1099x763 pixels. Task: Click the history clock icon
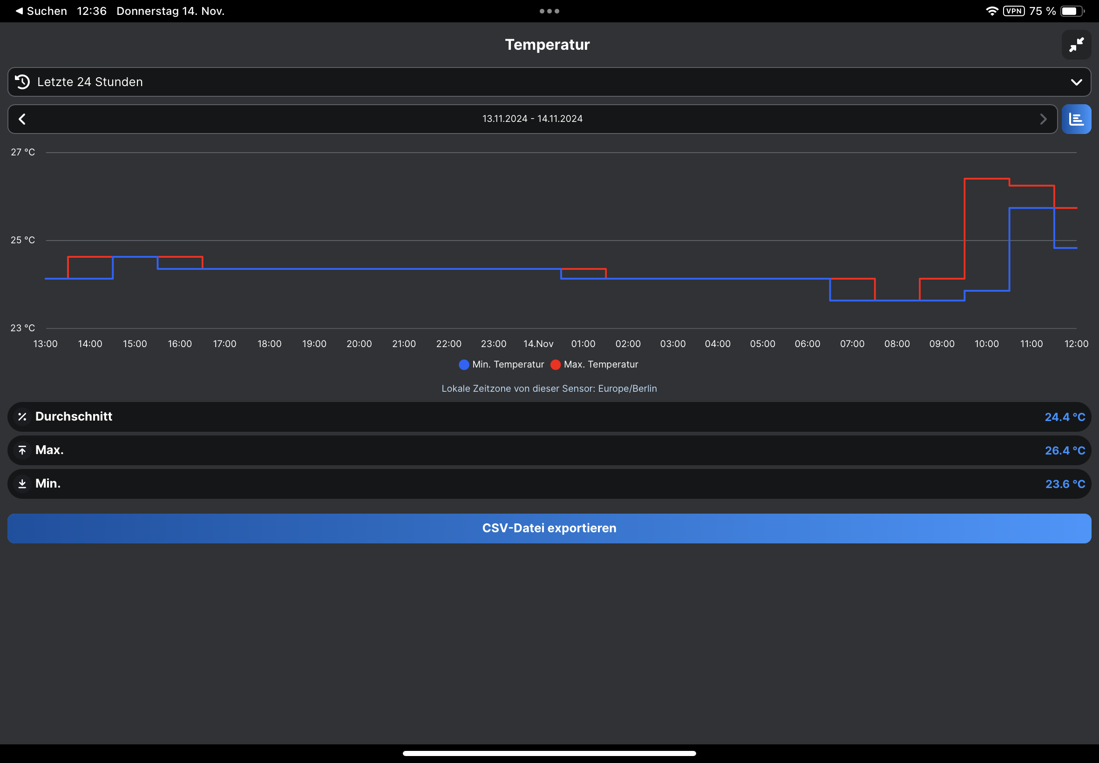tap(22, 82)
